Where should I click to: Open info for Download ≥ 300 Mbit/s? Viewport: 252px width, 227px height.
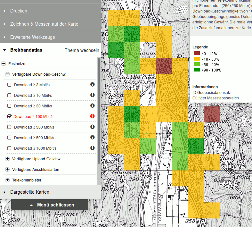pos(92,127)
